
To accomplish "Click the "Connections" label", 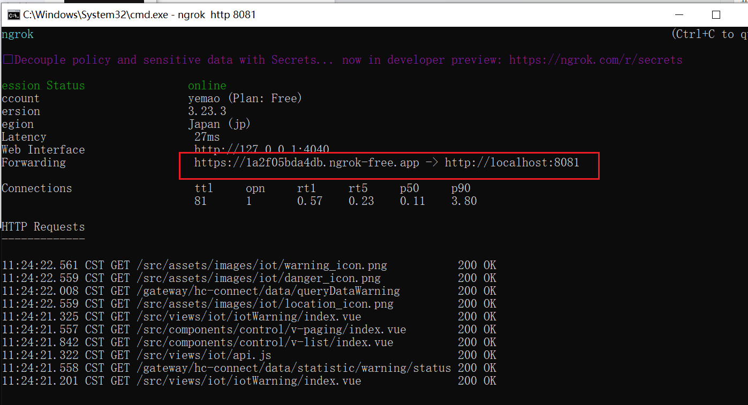I will click(36, 188).
